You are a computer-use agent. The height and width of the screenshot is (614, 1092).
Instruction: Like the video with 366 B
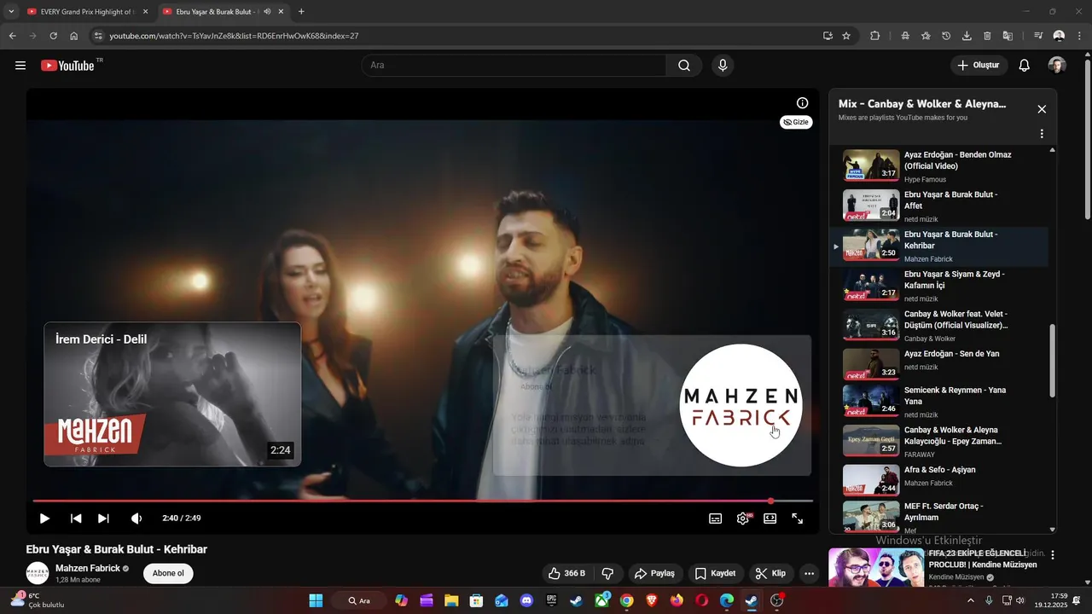point(566,573)
